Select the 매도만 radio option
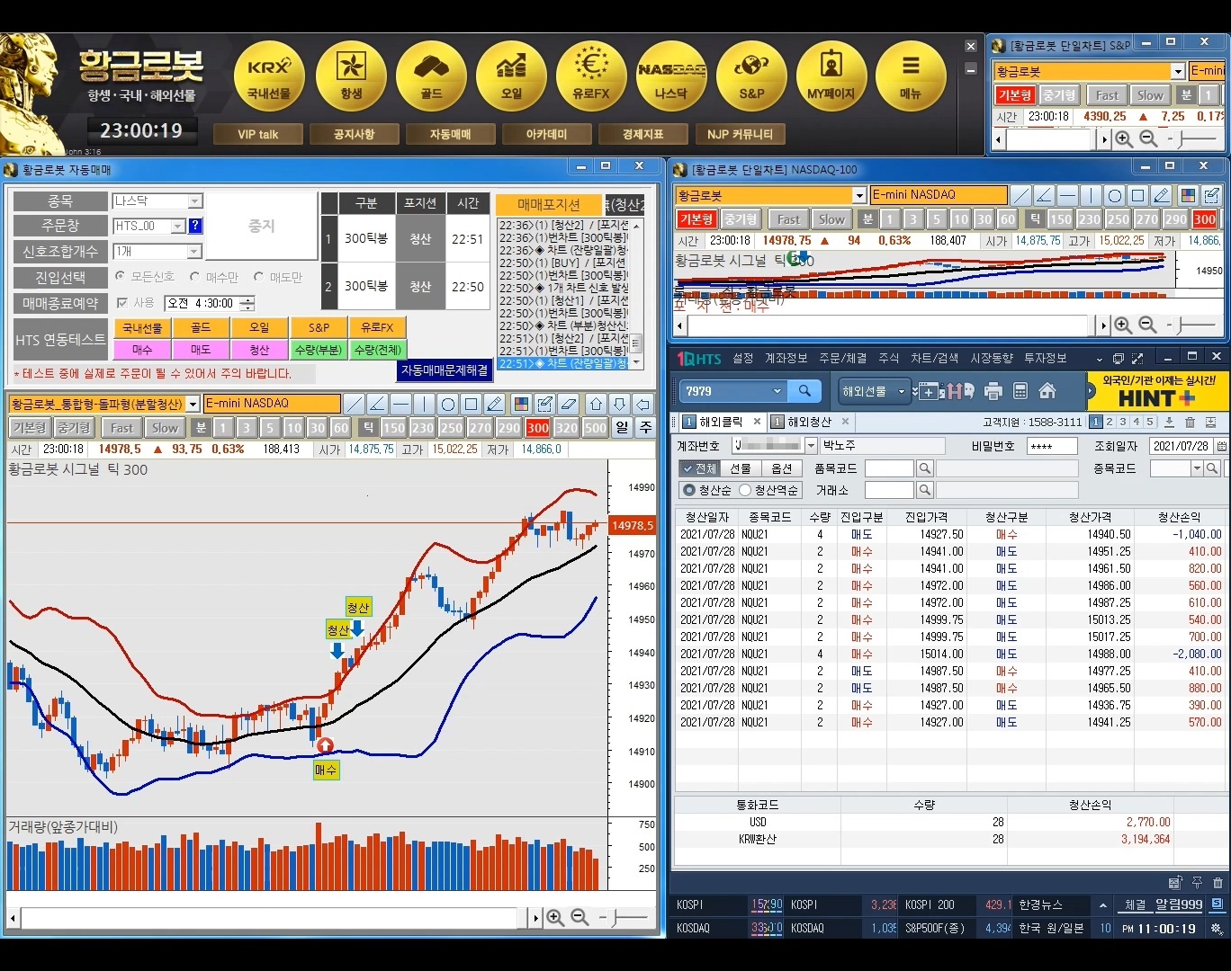 pyautogui.click(x=258, y=277)
